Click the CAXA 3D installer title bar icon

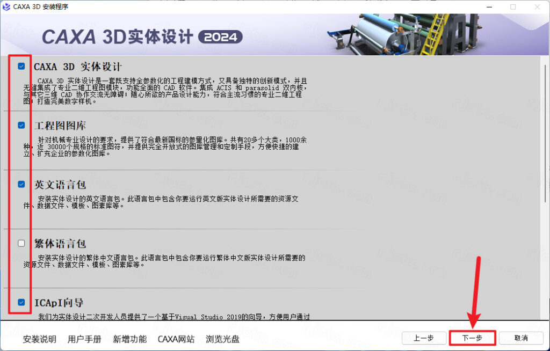tap(6, 7)
